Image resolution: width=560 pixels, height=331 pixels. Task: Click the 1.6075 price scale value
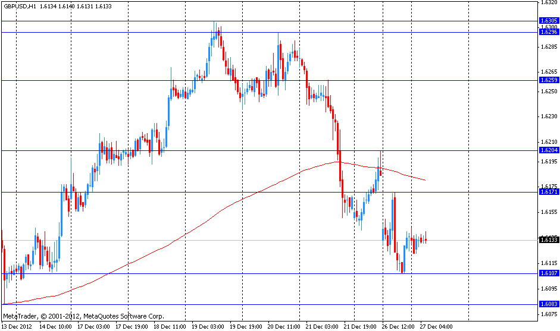tap(549, 314)
